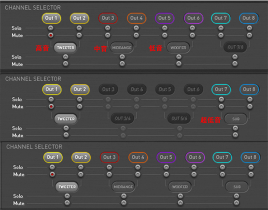Mute the WOOFER group in the bottom panel

pyautogui.click(x=180, y=203)
